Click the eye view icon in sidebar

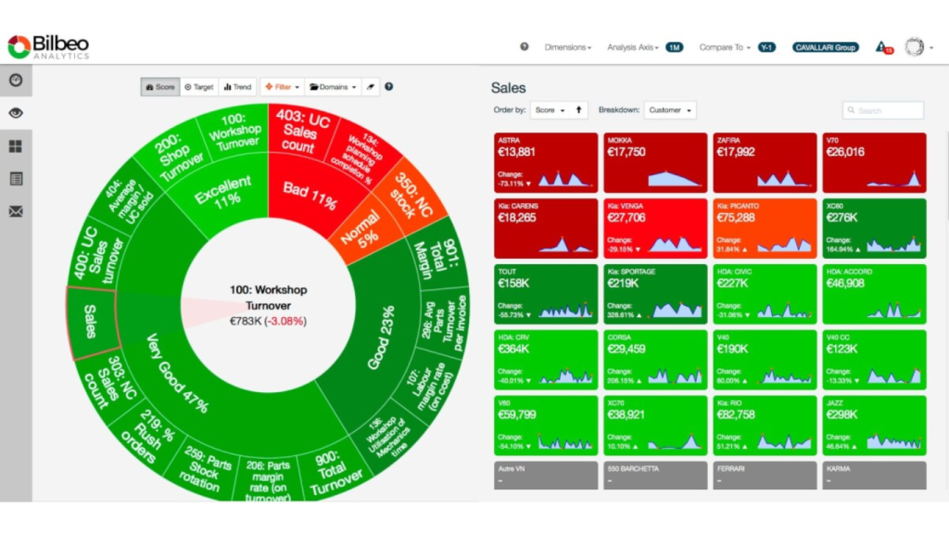pos(16,113)
